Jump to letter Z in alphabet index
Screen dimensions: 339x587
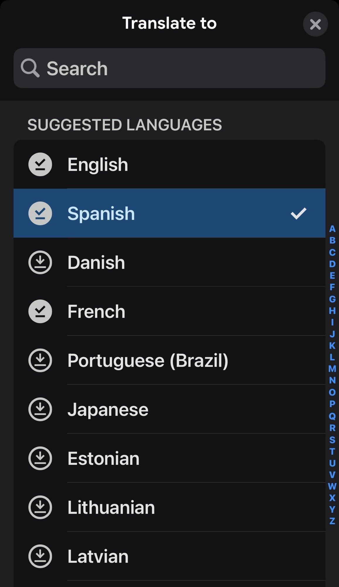click(332, 521)
